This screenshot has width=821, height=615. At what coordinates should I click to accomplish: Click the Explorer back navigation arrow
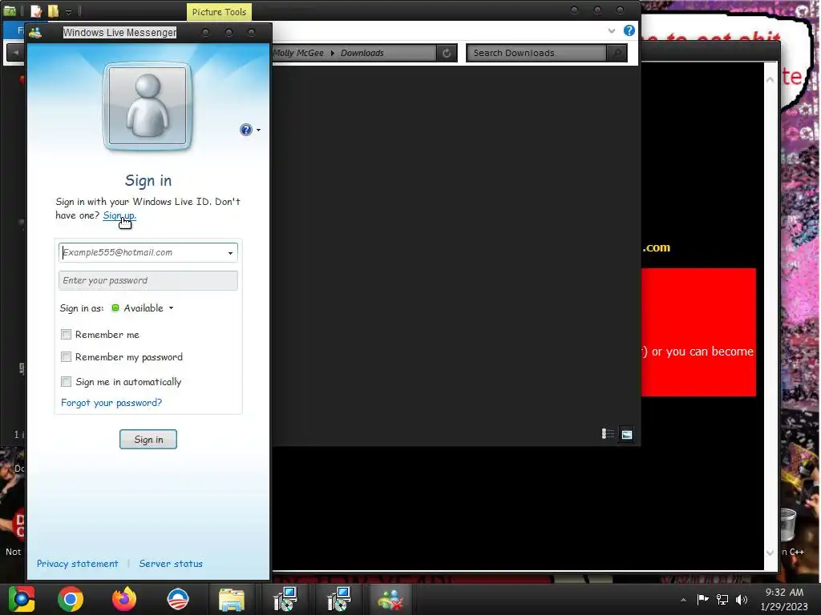pos(16,53)
